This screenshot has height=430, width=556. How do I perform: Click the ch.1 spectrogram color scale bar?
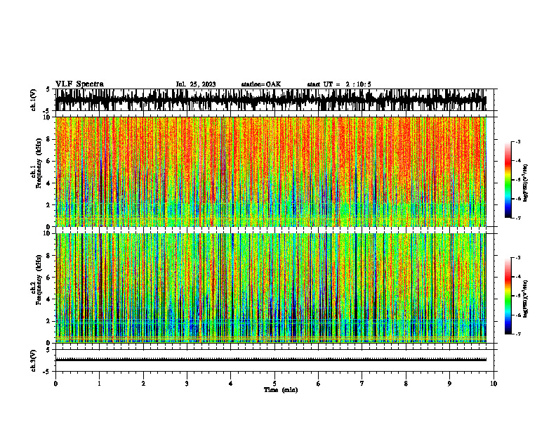508,179
